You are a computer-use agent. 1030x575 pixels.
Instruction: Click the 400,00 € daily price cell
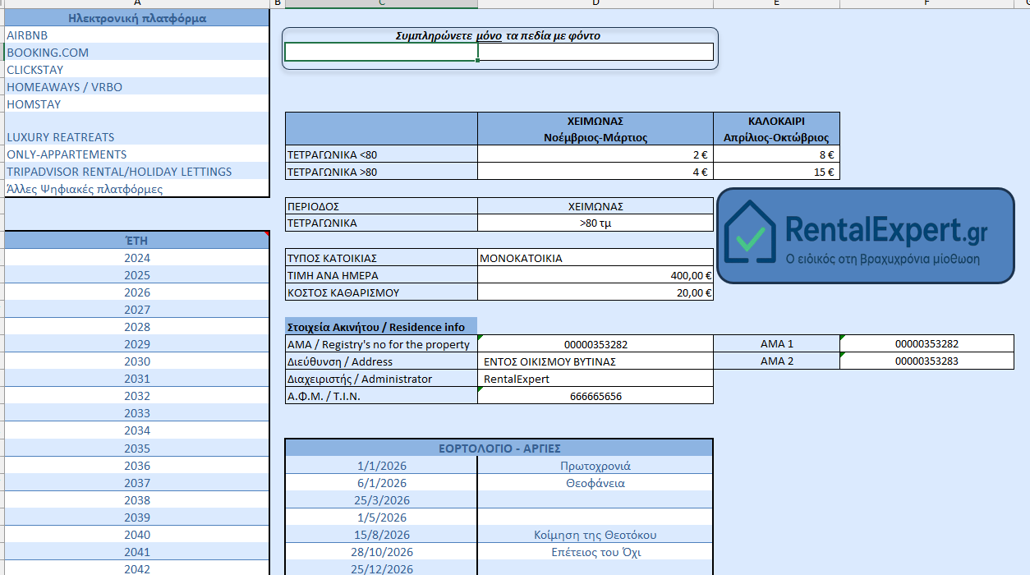pos(595,275)
